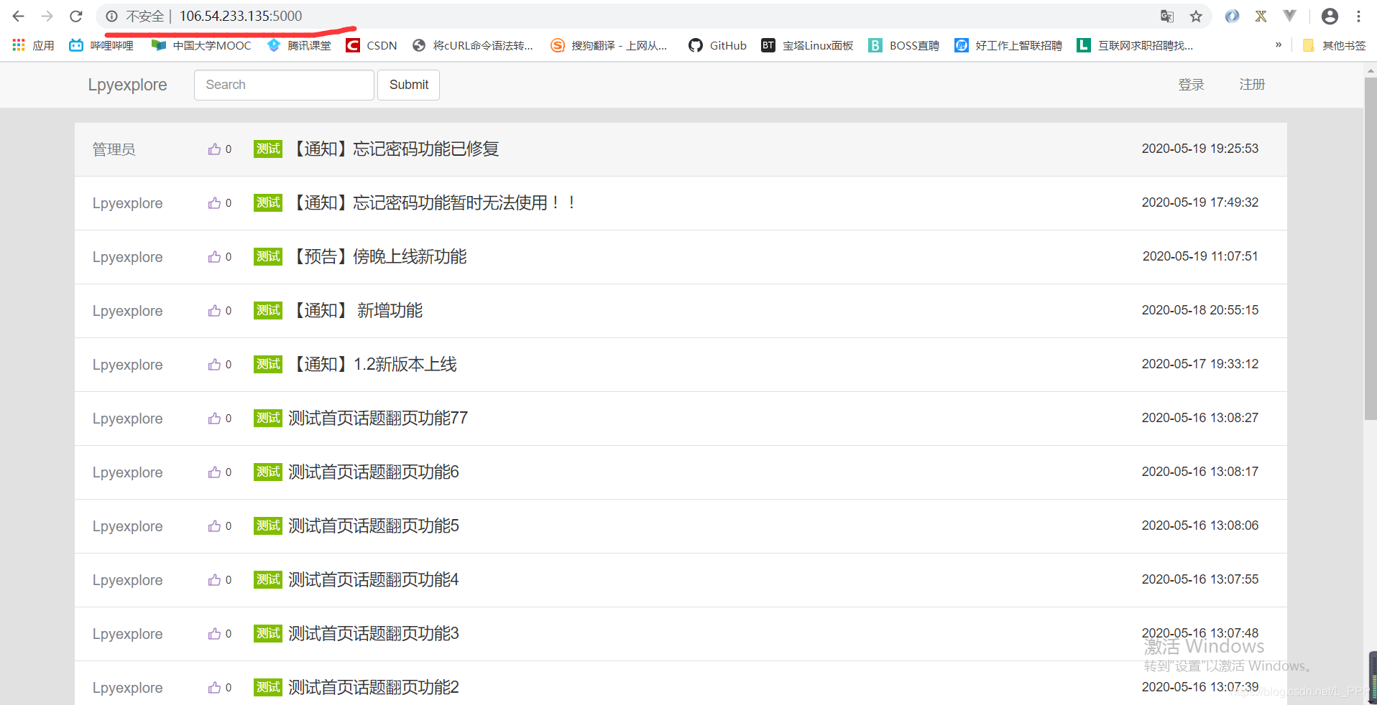The height and width of the screenshot is (705, 1377).
Task: Focus the Search input field
Action: [x=284, y=85]
